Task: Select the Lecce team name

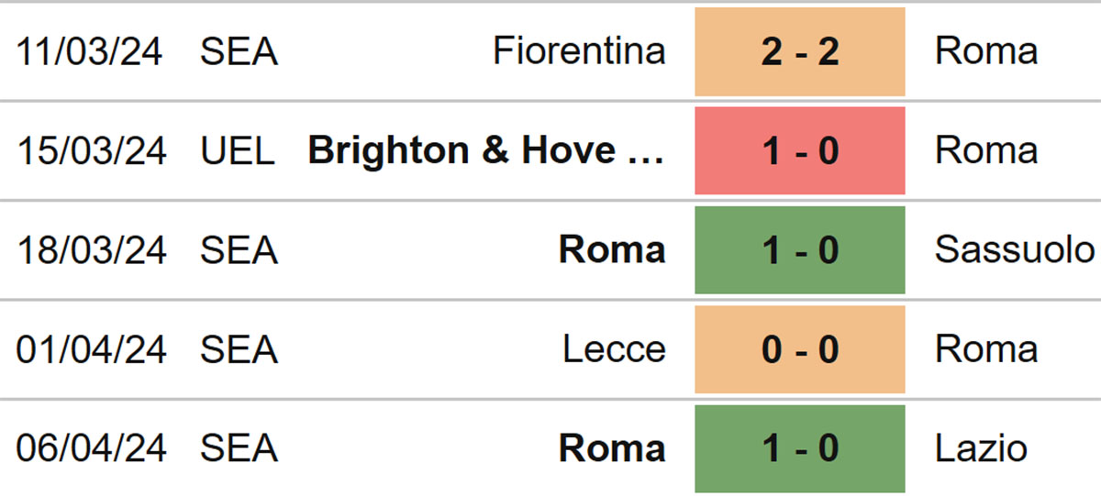Action: [x=615, y=349]
